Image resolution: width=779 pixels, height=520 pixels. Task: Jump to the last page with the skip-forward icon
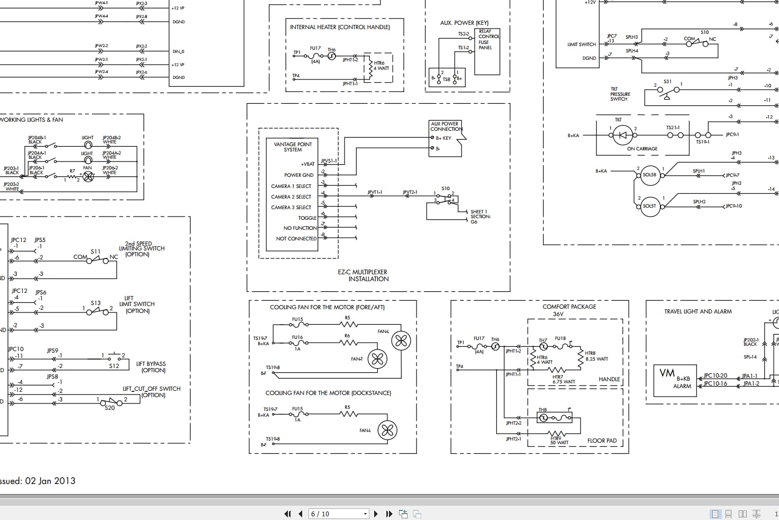[388, 514]
